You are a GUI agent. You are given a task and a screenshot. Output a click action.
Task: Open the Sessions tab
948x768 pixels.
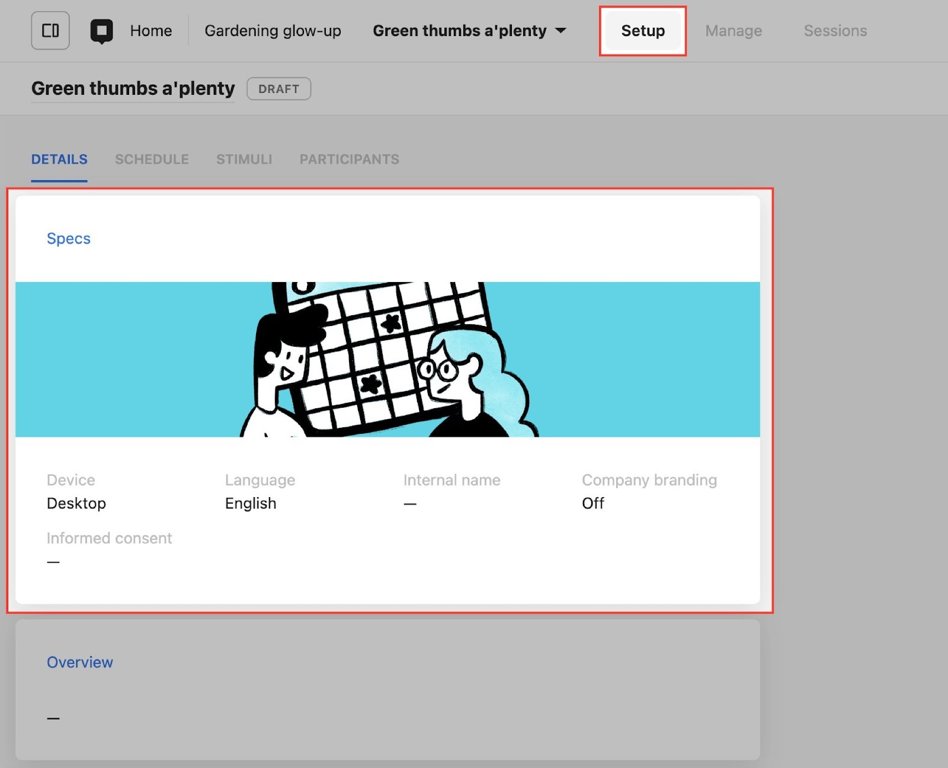pyautogui.click(x=835, y=31)
